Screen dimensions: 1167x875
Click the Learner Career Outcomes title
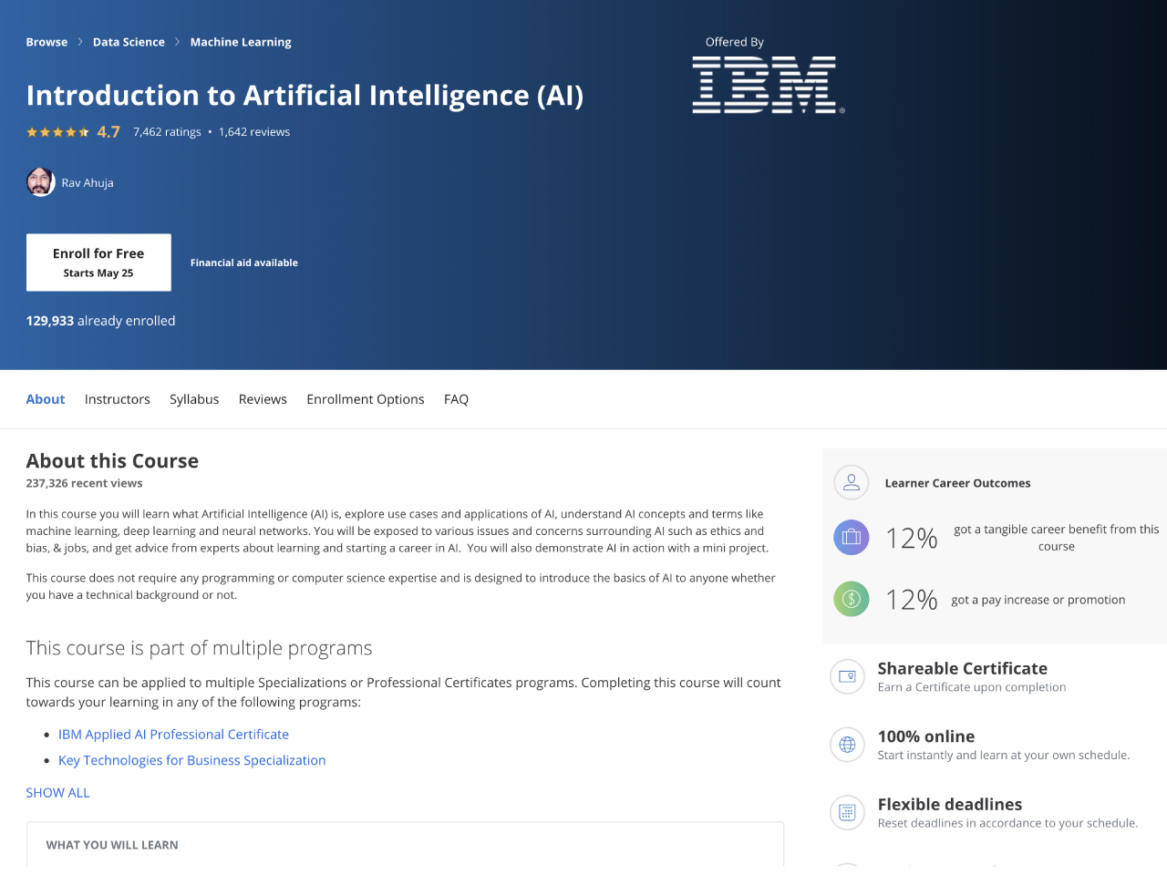click(x=957, y=483)
